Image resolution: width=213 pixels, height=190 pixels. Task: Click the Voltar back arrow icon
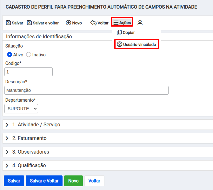point(93,22)
